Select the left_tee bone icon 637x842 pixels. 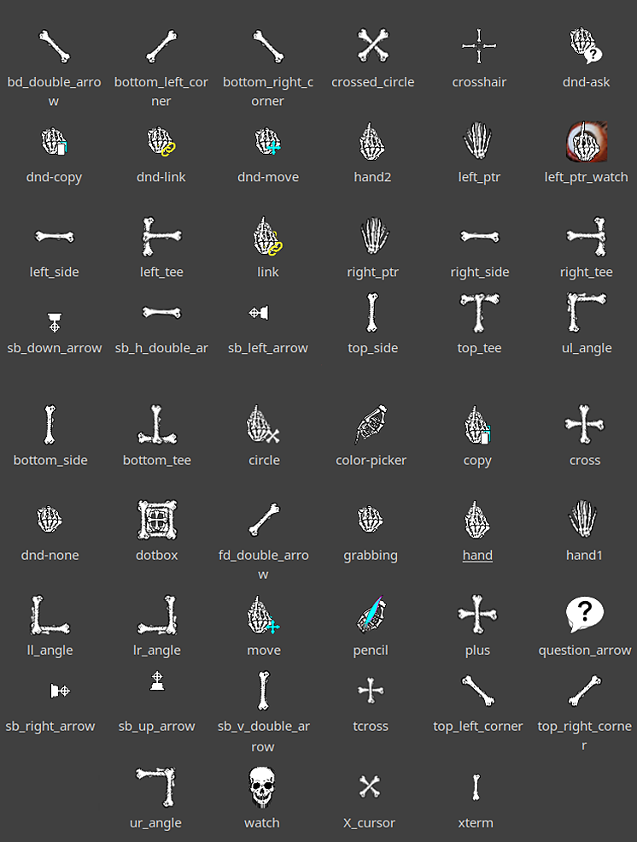click(x=161, y=236)
